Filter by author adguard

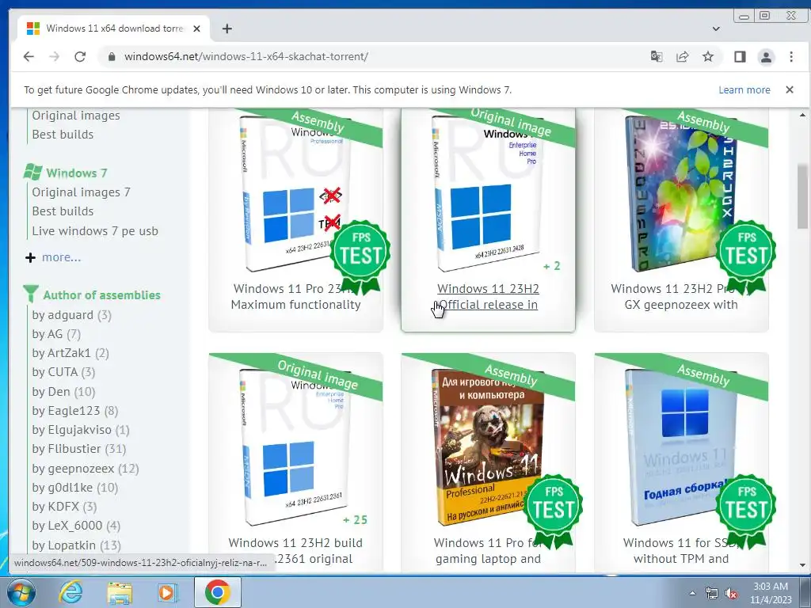(71, 315)
